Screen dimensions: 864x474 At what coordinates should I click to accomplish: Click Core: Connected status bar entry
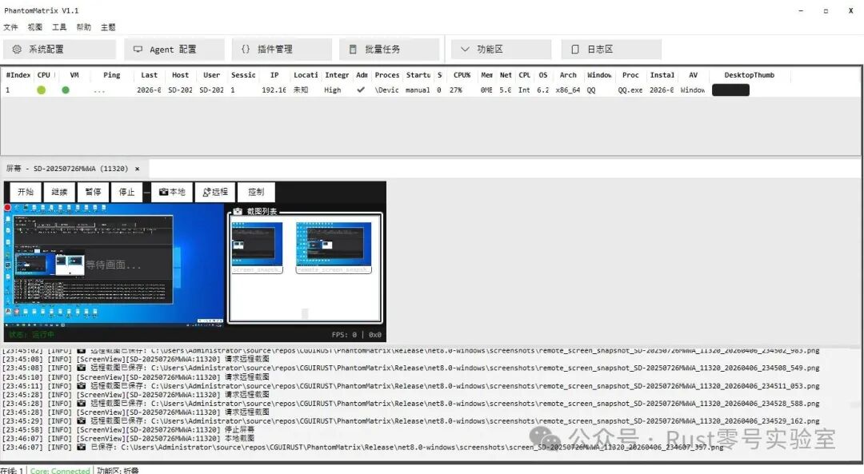click(60, 471)
